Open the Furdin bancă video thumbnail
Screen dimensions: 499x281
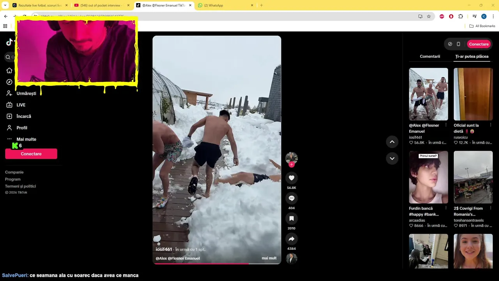point(428,177)
